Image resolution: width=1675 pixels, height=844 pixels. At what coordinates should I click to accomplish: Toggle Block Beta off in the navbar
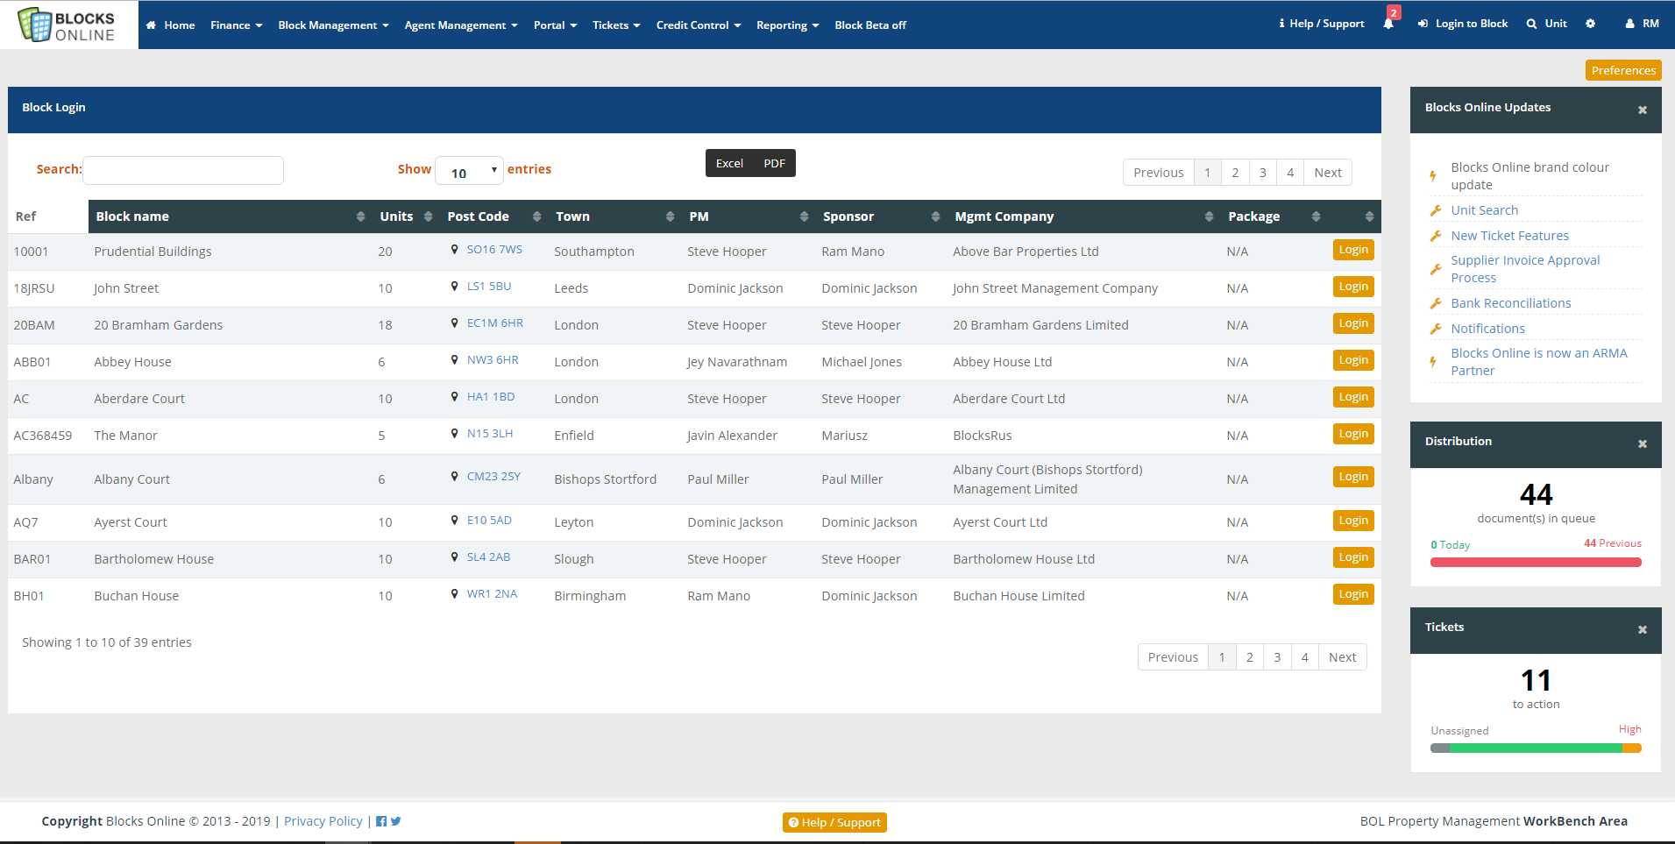[870, 25]
